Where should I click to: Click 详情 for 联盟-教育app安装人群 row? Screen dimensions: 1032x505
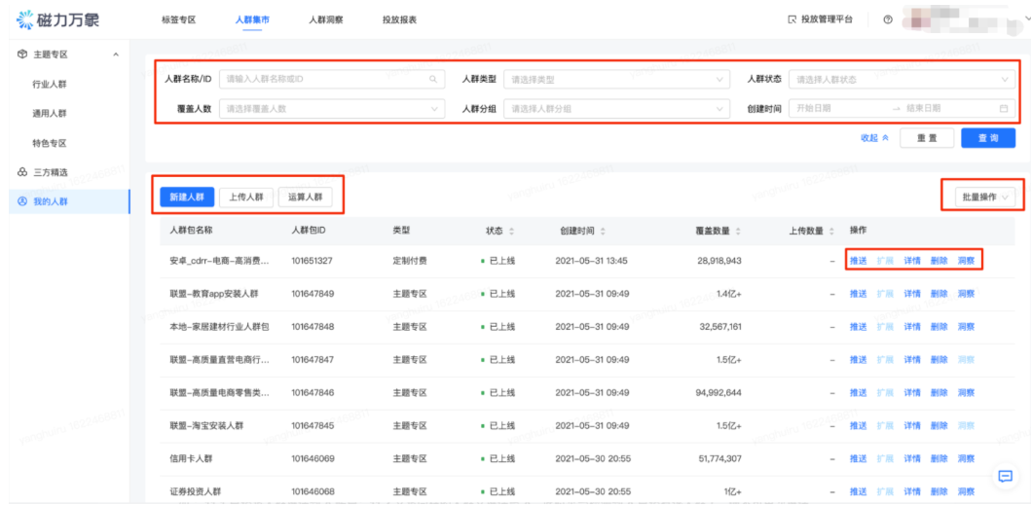pos(912,293)
